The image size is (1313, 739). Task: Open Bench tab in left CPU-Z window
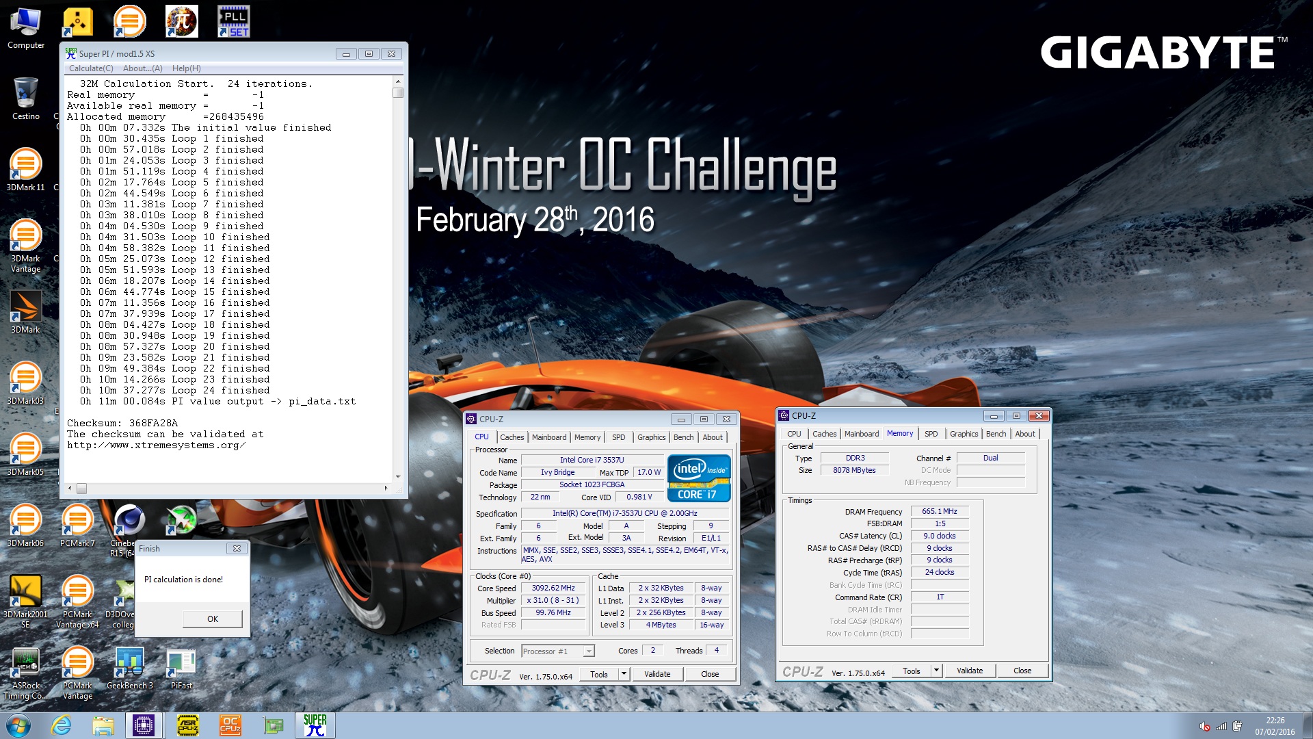684,437
